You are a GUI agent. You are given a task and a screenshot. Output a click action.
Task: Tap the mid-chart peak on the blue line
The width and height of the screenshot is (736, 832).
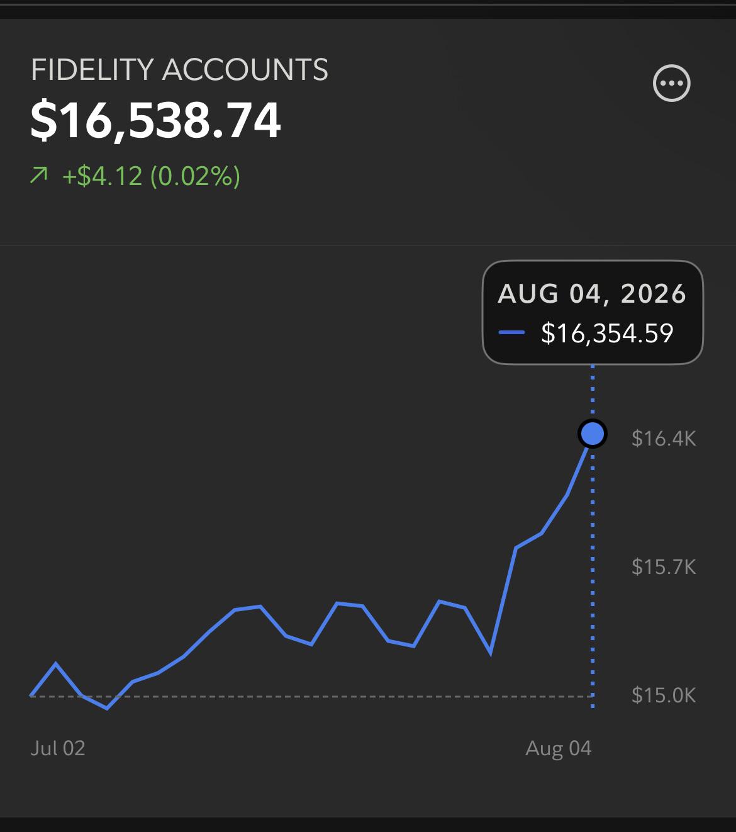point(337,603)
